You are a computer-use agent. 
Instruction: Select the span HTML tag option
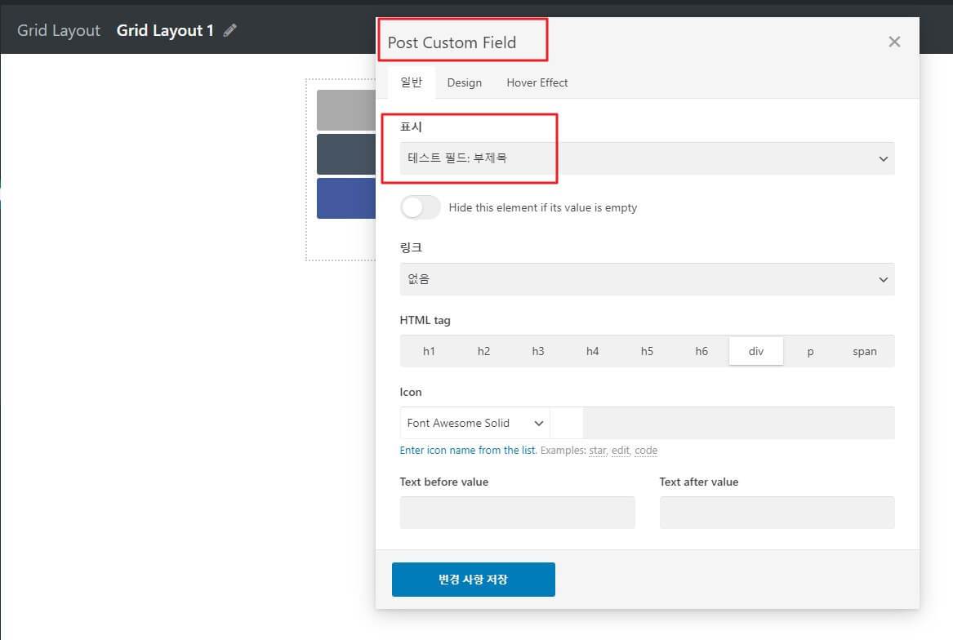point(864,351)
